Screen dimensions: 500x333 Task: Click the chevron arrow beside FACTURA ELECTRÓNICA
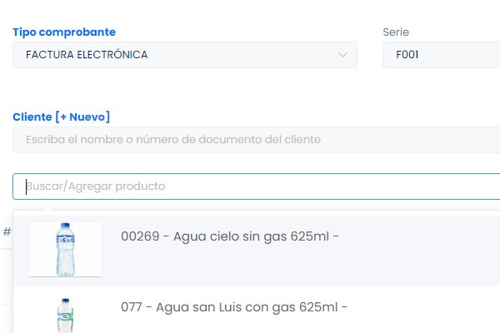click(x=342, y=55)
